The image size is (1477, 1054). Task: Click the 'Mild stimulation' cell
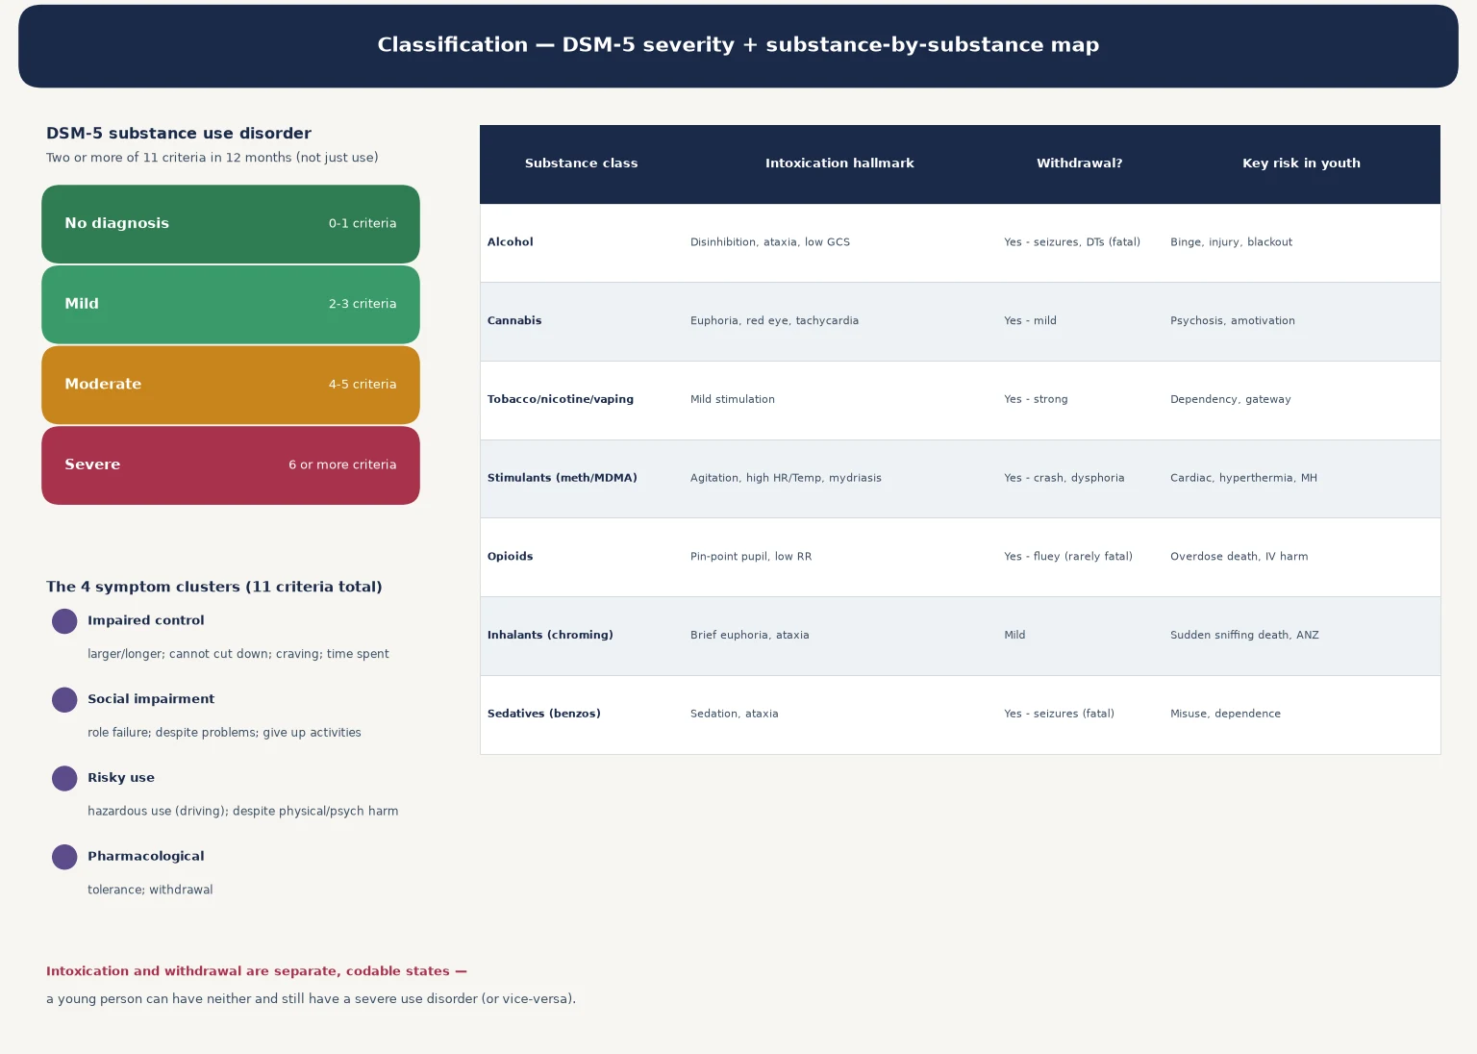tap(733, 399)
